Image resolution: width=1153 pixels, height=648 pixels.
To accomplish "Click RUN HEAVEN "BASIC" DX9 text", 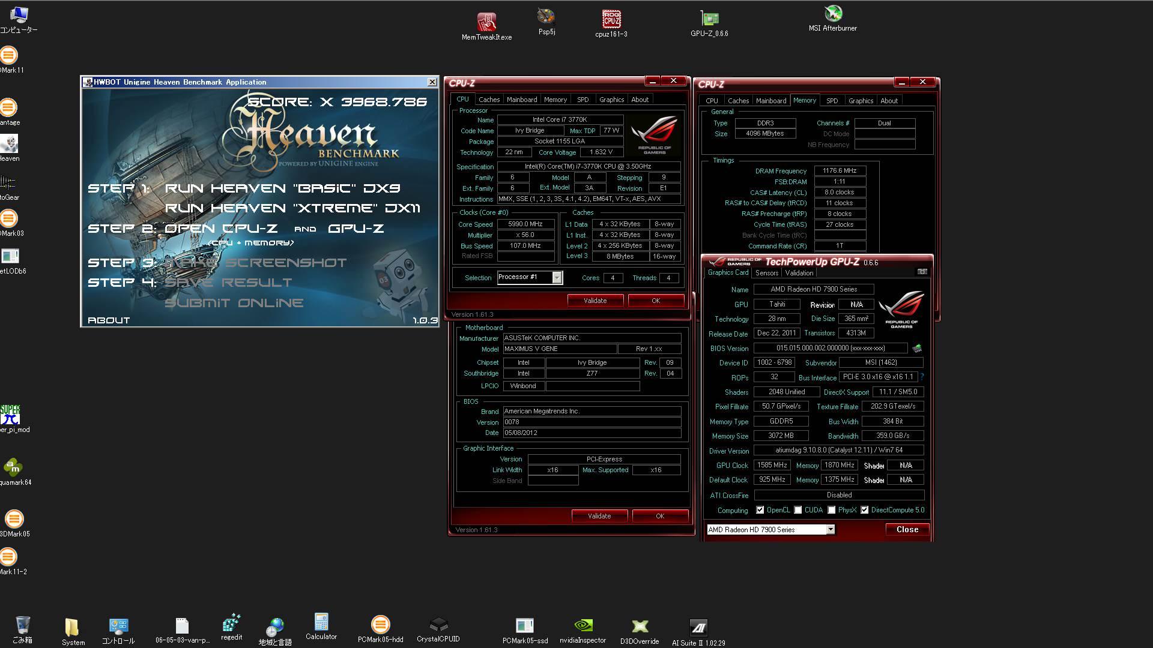I will pos(283,188).
